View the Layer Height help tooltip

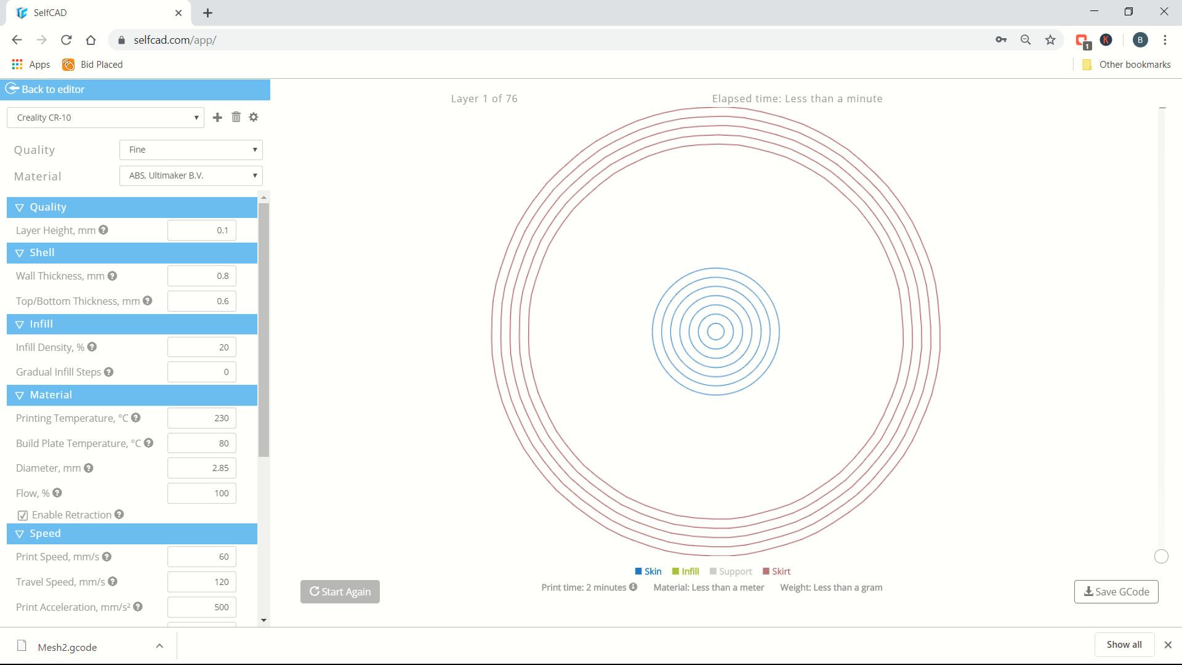(x=103, y=230)
